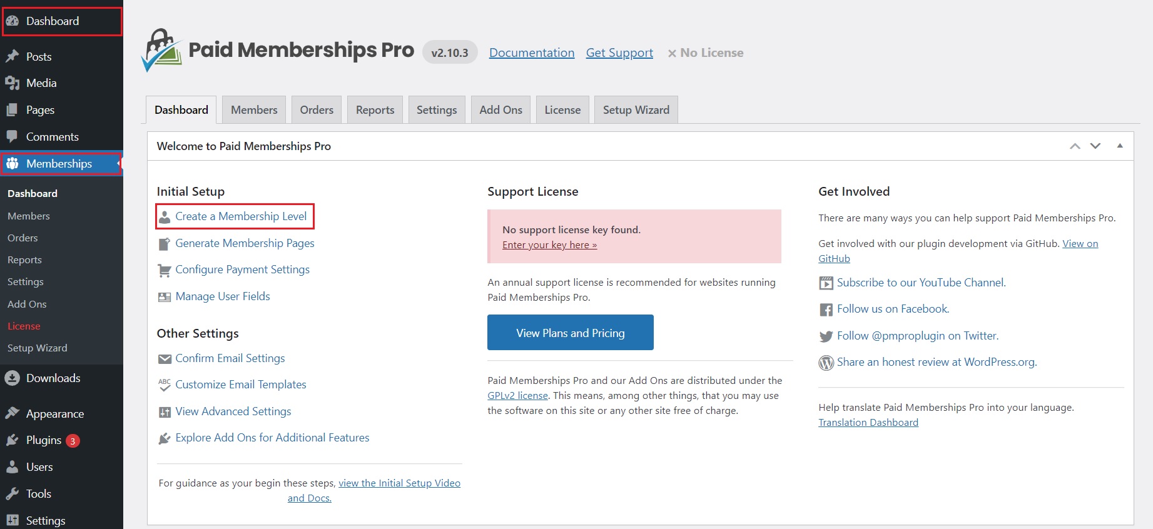Viewport: 1153px width, 529px height.
Task: Click the Downloads arrow icon
Action: click(x=12, y=378)
